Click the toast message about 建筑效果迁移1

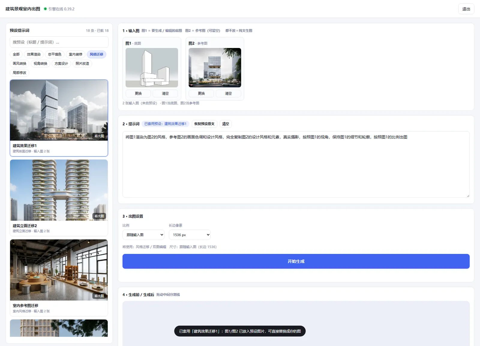240,331
